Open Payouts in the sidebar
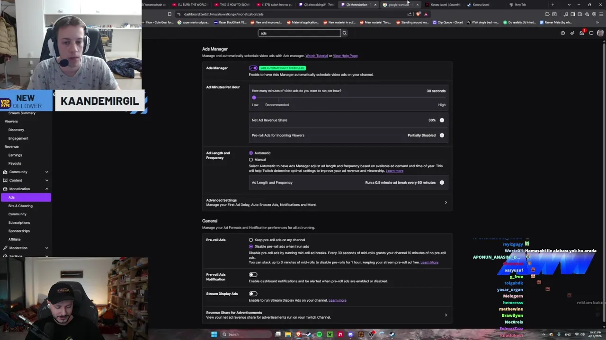The image size is (606, 340). point(15,163)
